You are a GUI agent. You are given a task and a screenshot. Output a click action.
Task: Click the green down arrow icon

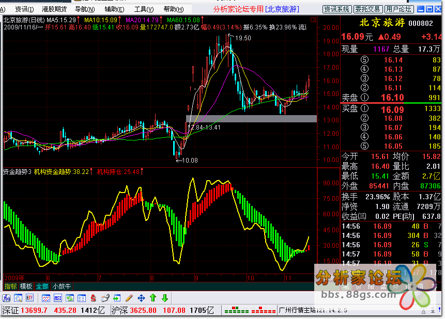pyautogui.click(x=165, y=298)
